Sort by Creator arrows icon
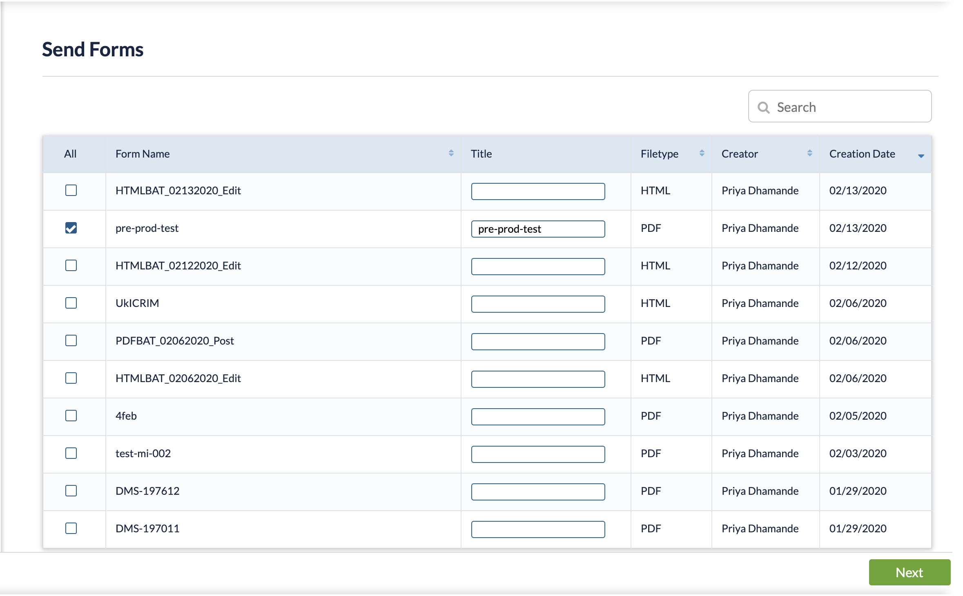 809,153
